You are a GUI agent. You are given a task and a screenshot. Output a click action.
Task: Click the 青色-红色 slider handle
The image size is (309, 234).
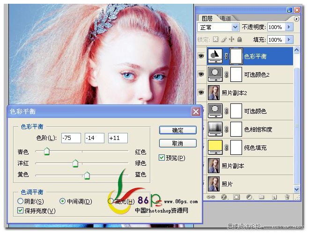47,152
